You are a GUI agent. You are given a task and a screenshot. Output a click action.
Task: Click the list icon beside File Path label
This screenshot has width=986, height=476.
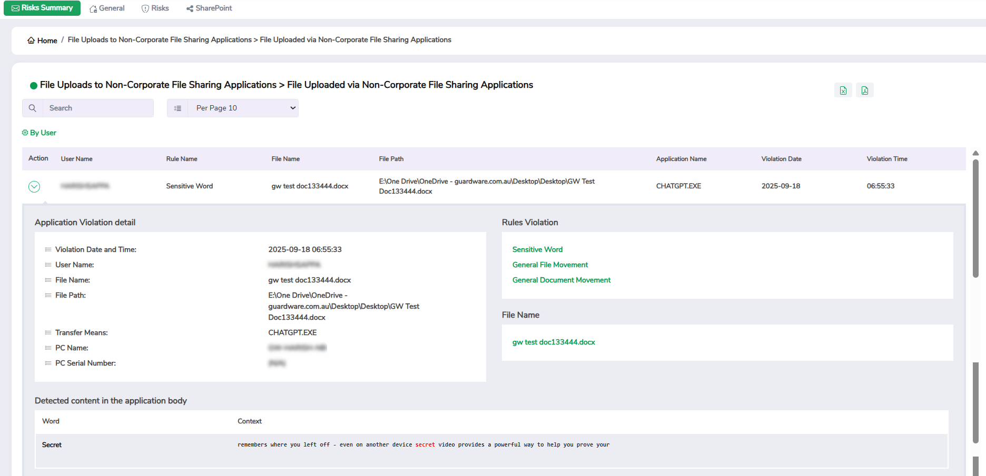(x=48, y=295)
